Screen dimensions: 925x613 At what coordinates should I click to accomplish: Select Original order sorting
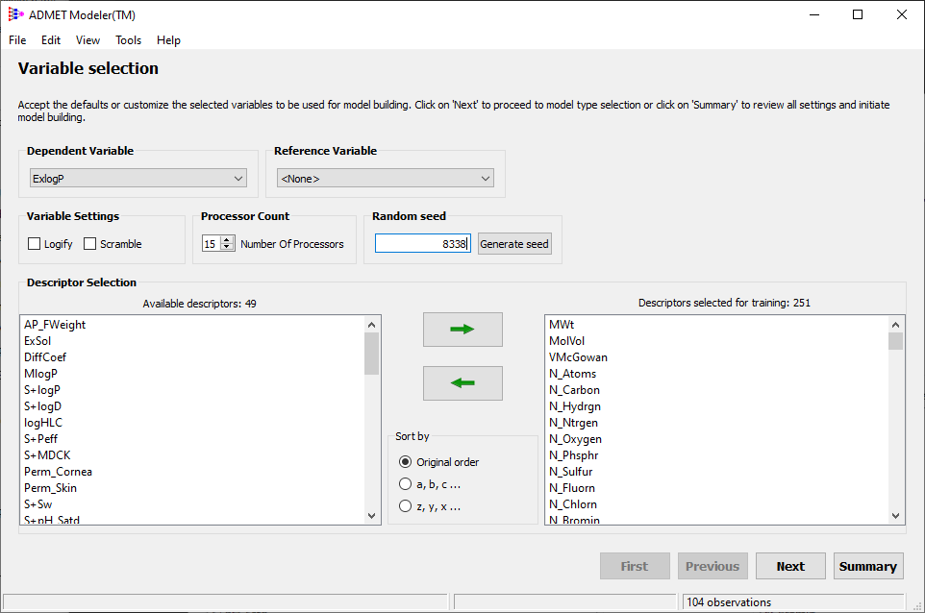click(x=405, y=462)
